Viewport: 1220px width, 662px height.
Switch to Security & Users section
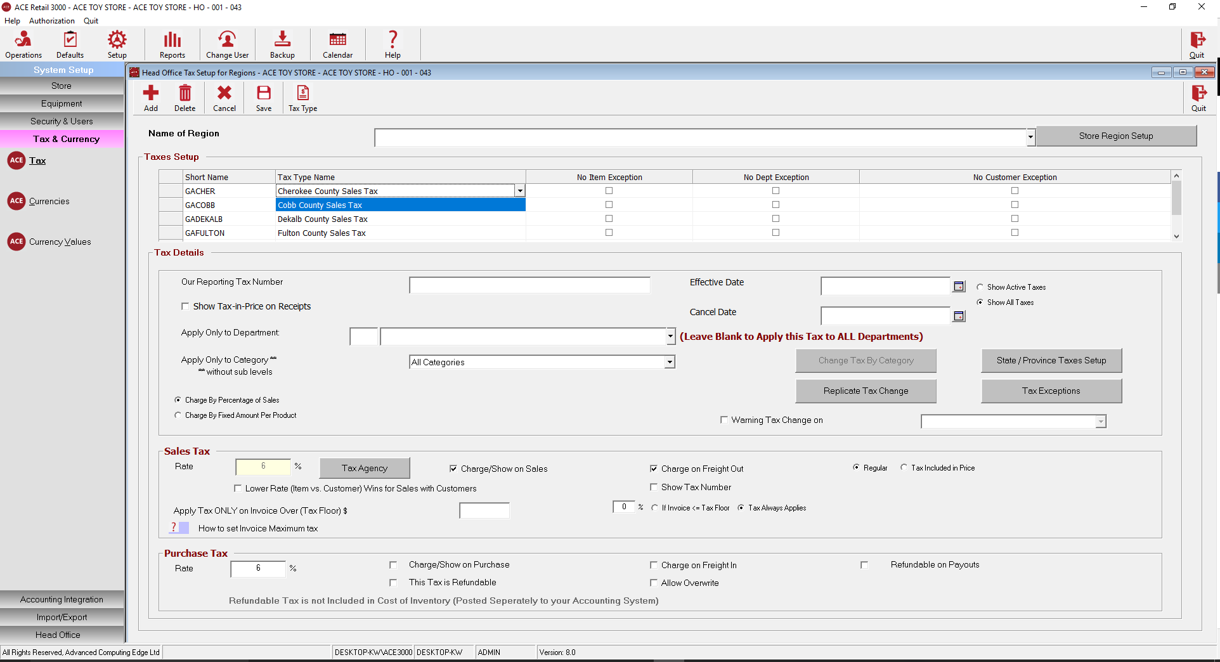[x=62, y=121]
